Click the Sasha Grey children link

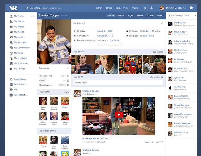tap(145, 31)
